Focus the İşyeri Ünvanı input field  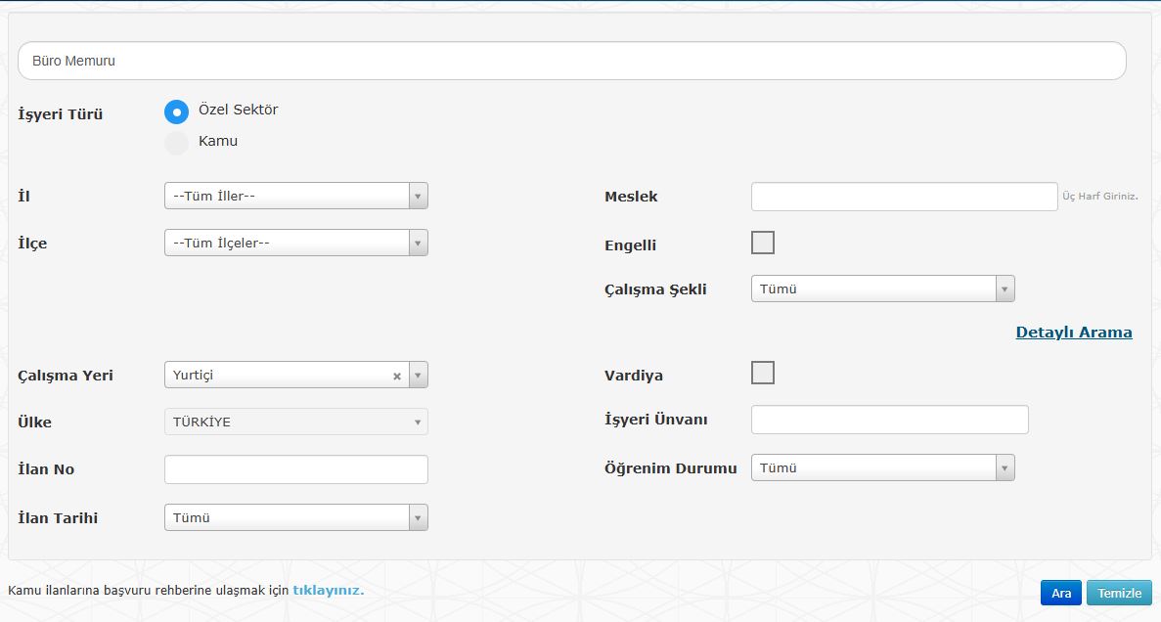point(889,420)
